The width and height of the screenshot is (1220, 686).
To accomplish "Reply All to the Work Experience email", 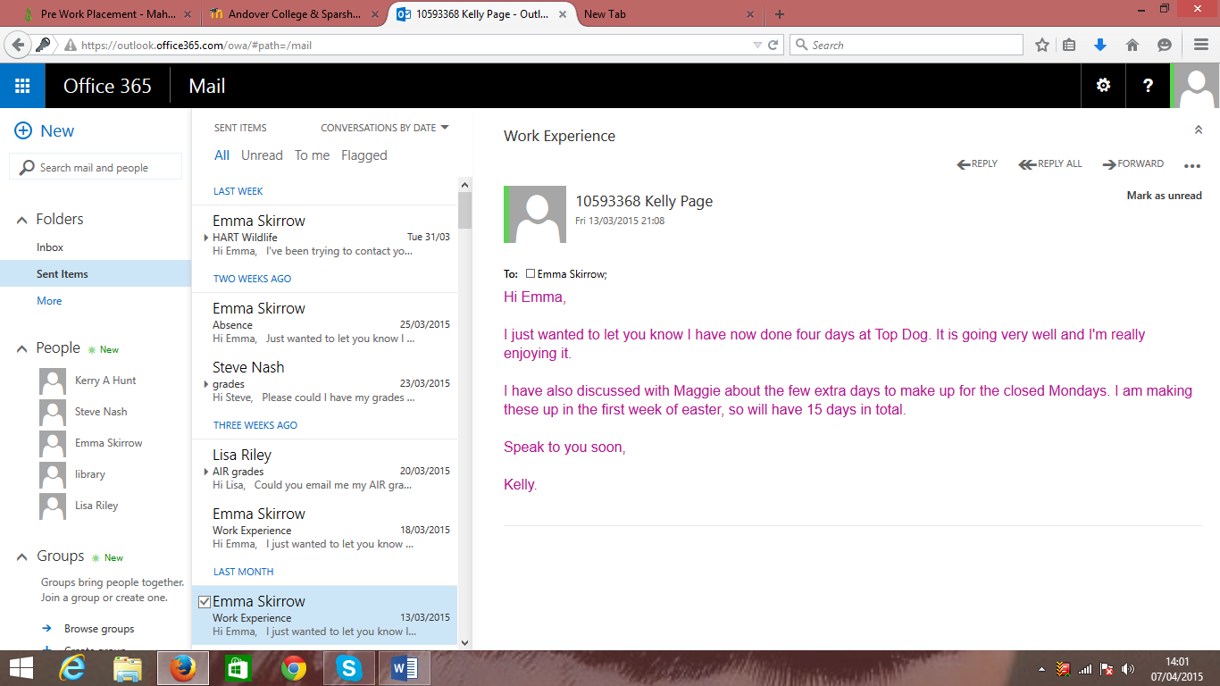I will click(x=1050, y=164).
